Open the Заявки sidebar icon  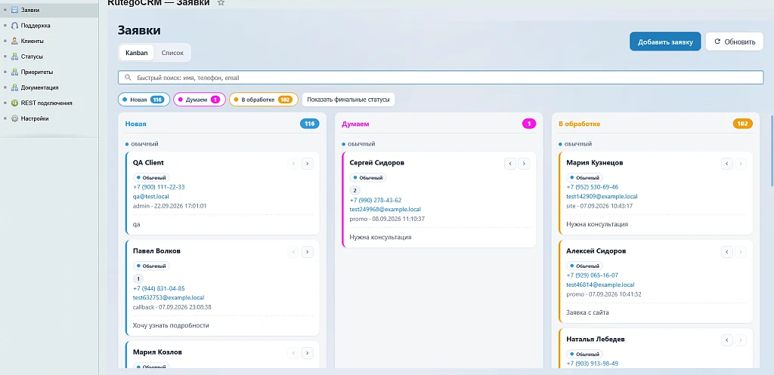14,9
